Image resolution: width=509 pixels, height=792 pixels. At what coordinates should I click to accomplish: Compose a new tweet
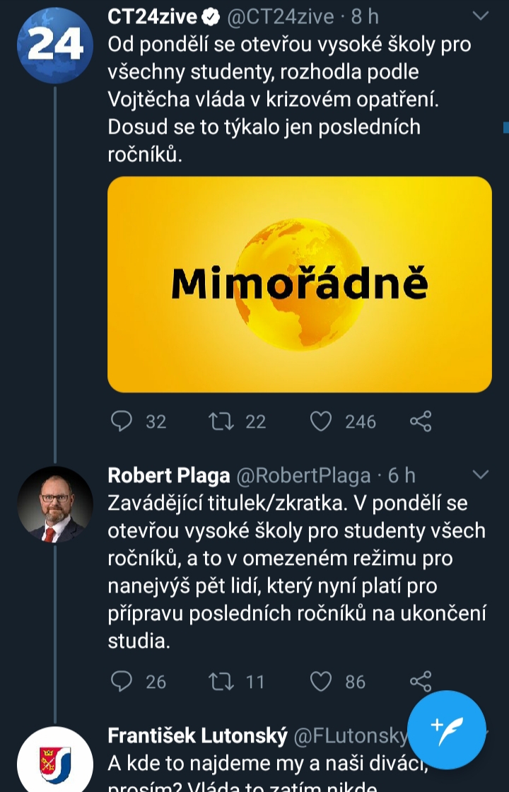pos(447,730)
